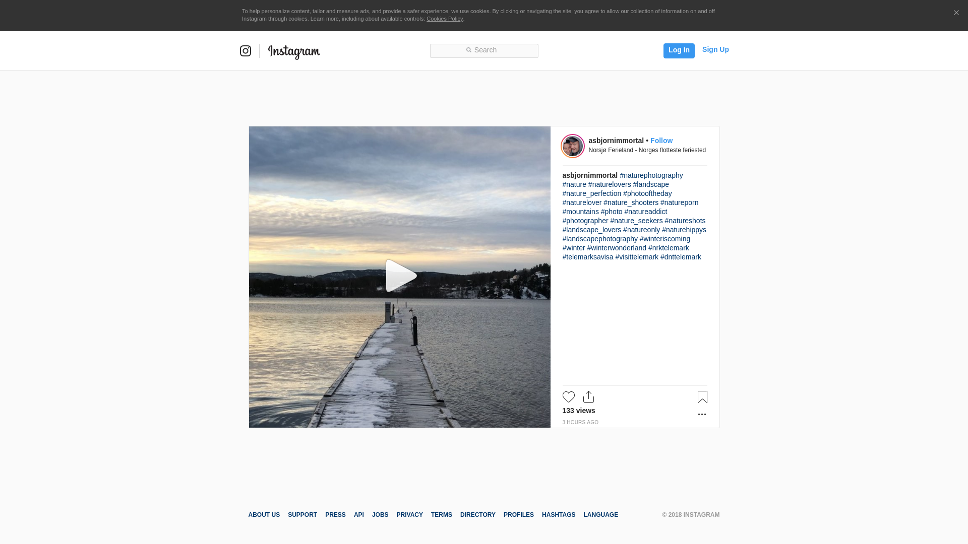Viewport: 968px width, 544px height.
Task: Open the LANGUAGE footer selector
Action: [x=600, y=515]
